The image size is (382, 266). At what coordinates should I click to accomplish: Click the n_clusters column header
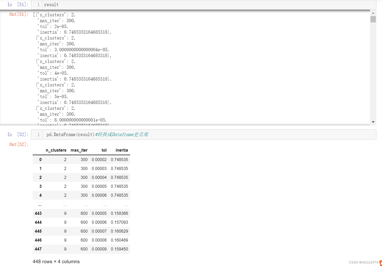(x=56, y=150)
